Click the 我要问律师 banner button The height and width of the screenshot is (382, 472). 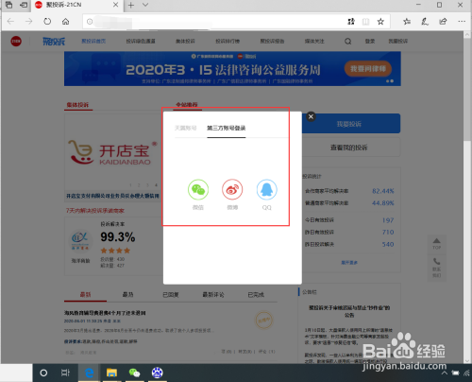click(x=368, y=69)
